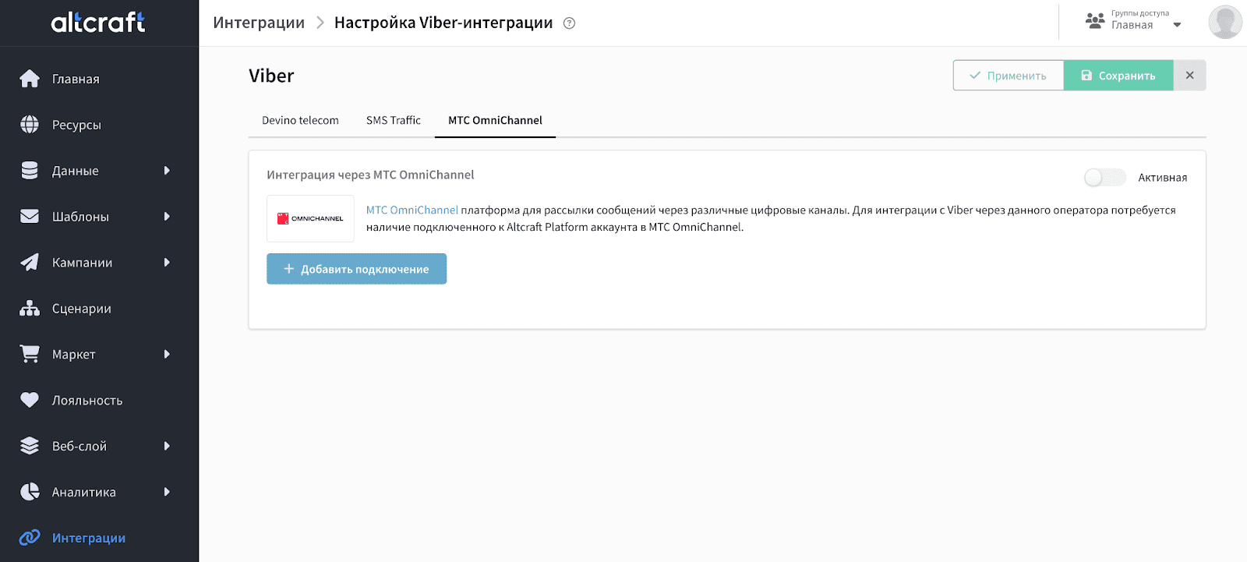Click the Шаблоны envelope icon

(30, 216)
